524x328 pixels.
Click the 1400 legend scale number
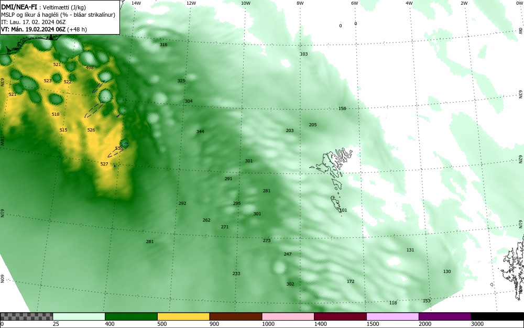click(x=320, y=324)
